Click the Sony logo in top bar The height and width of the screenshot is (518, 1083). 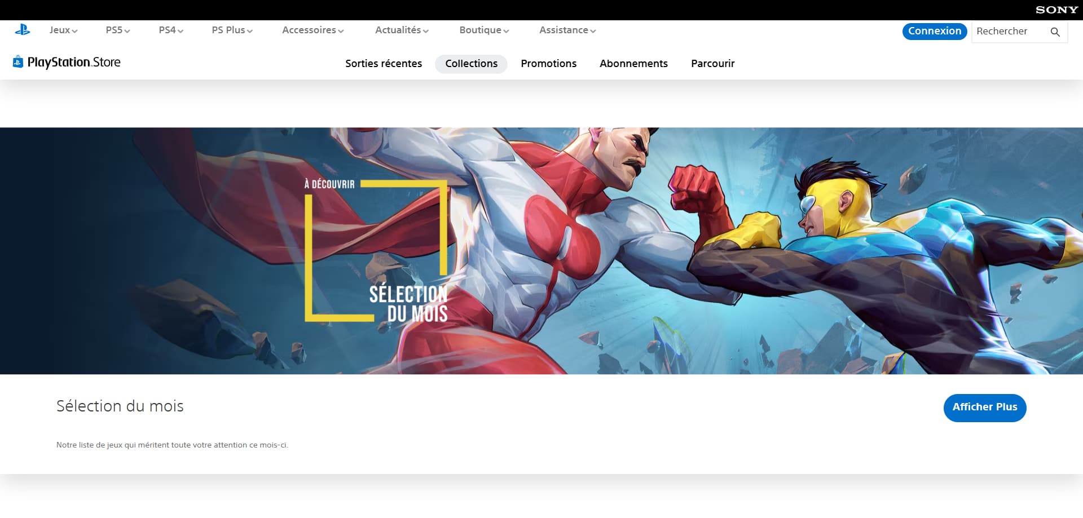point(1056,10)
